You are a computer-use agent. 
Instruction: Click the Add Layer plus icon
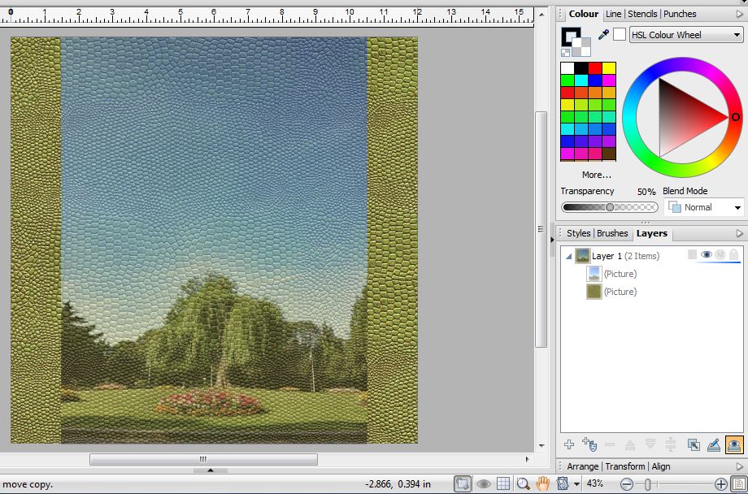pyautogui.click(x=569, y=444)
